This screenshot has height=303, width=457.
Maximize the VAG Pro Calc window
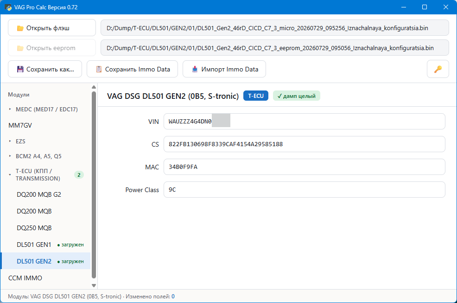425,7
